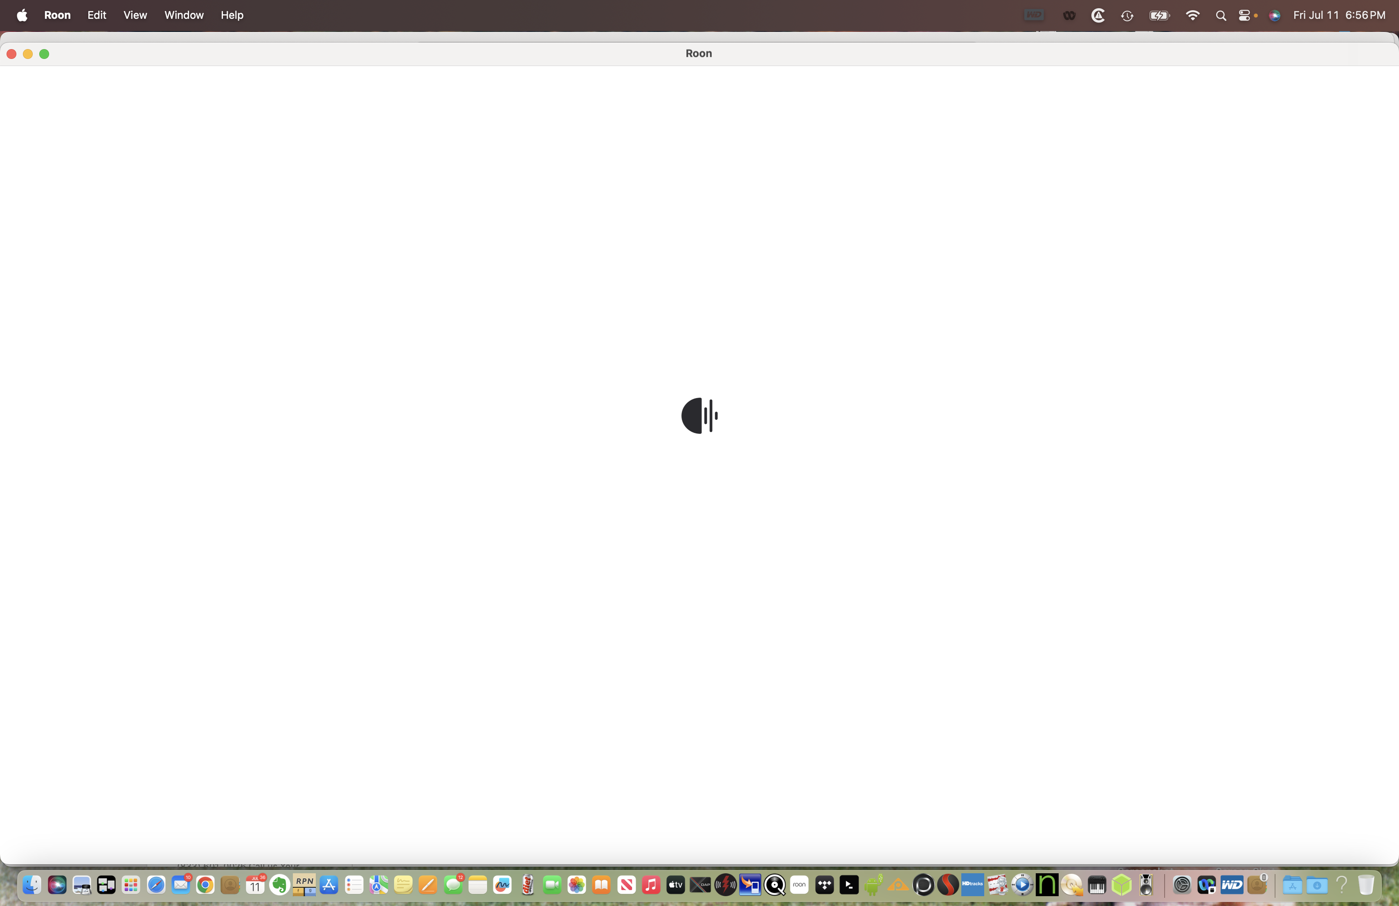Open Messages from the dock
The image size is (1399, 906).
coord(453,885)
